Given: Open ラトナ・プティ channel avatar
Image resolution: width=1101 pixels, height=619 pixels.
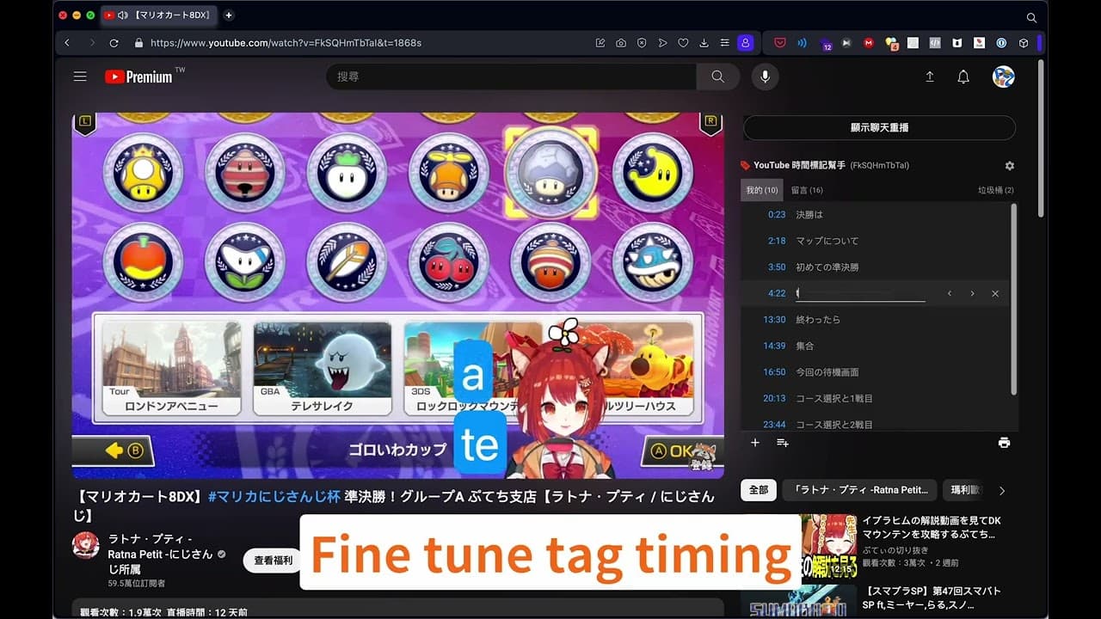Looking at the screenshot, I should pos(86,545).
